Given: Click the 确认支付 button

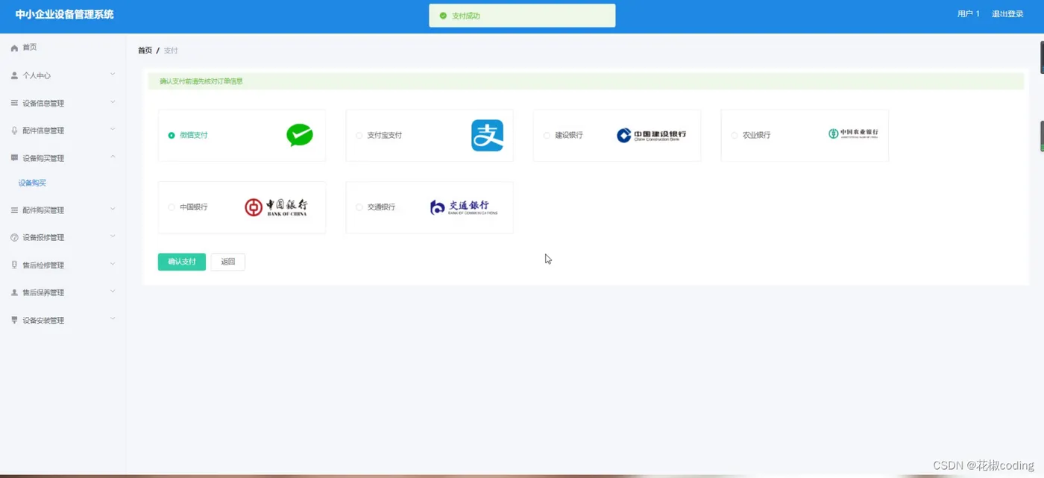Looking at the screenshot, I should point(182,262).
